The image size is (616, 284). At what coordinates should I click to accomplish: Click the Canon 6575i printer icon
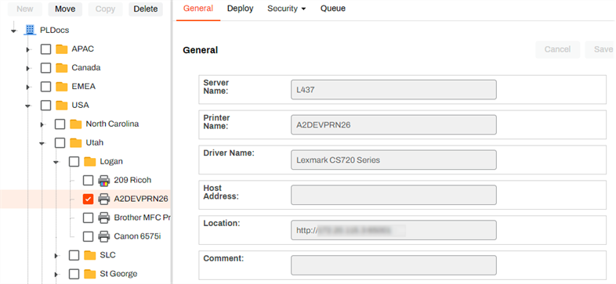tap(103, 236)
